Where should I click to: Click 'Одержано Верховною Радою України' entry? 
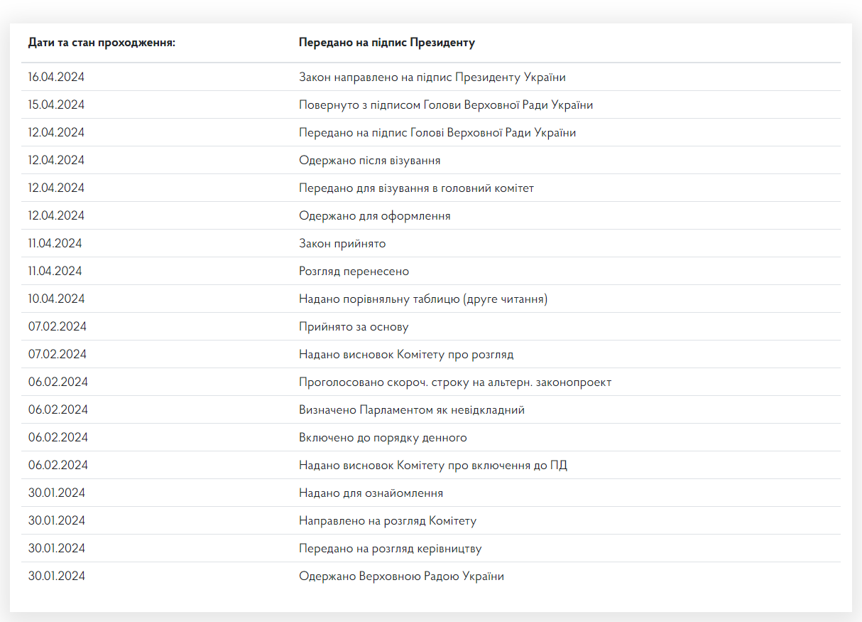401,577
